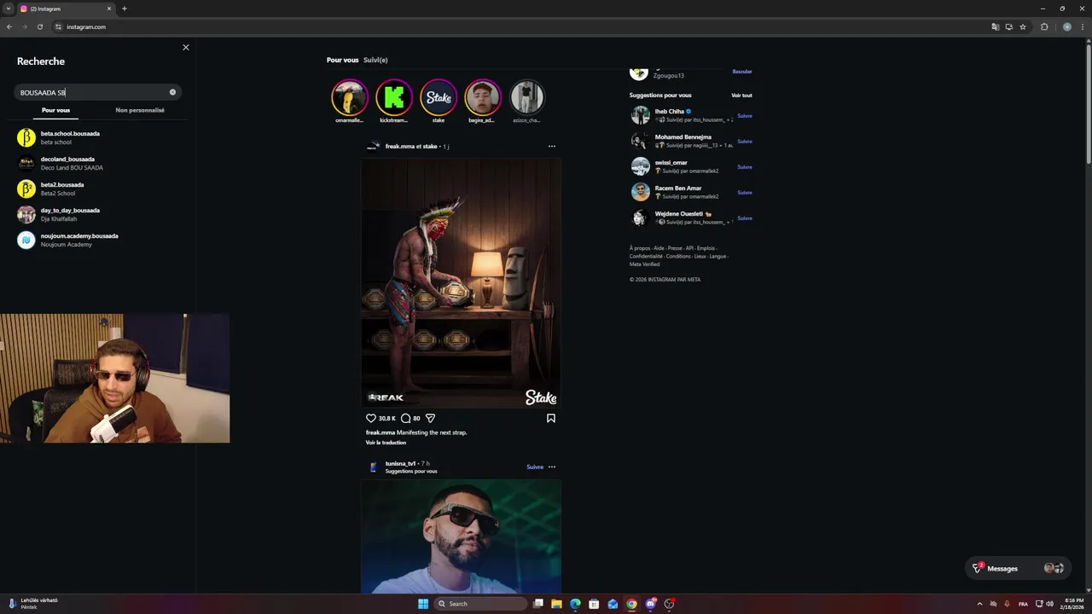Open the Messages floating button
The image size is (1092, 614).
[x=1019, y=568]
